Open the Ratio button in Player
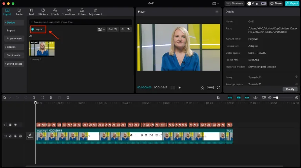Image resolution: width=301 pixels, height=168 pixels. [210, 88]
